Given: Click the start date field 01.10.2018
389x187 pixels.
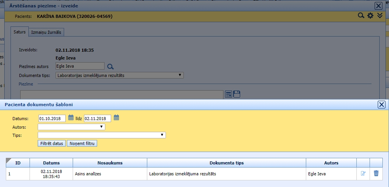Looking at the screenshot, I should tap(52, 118).
